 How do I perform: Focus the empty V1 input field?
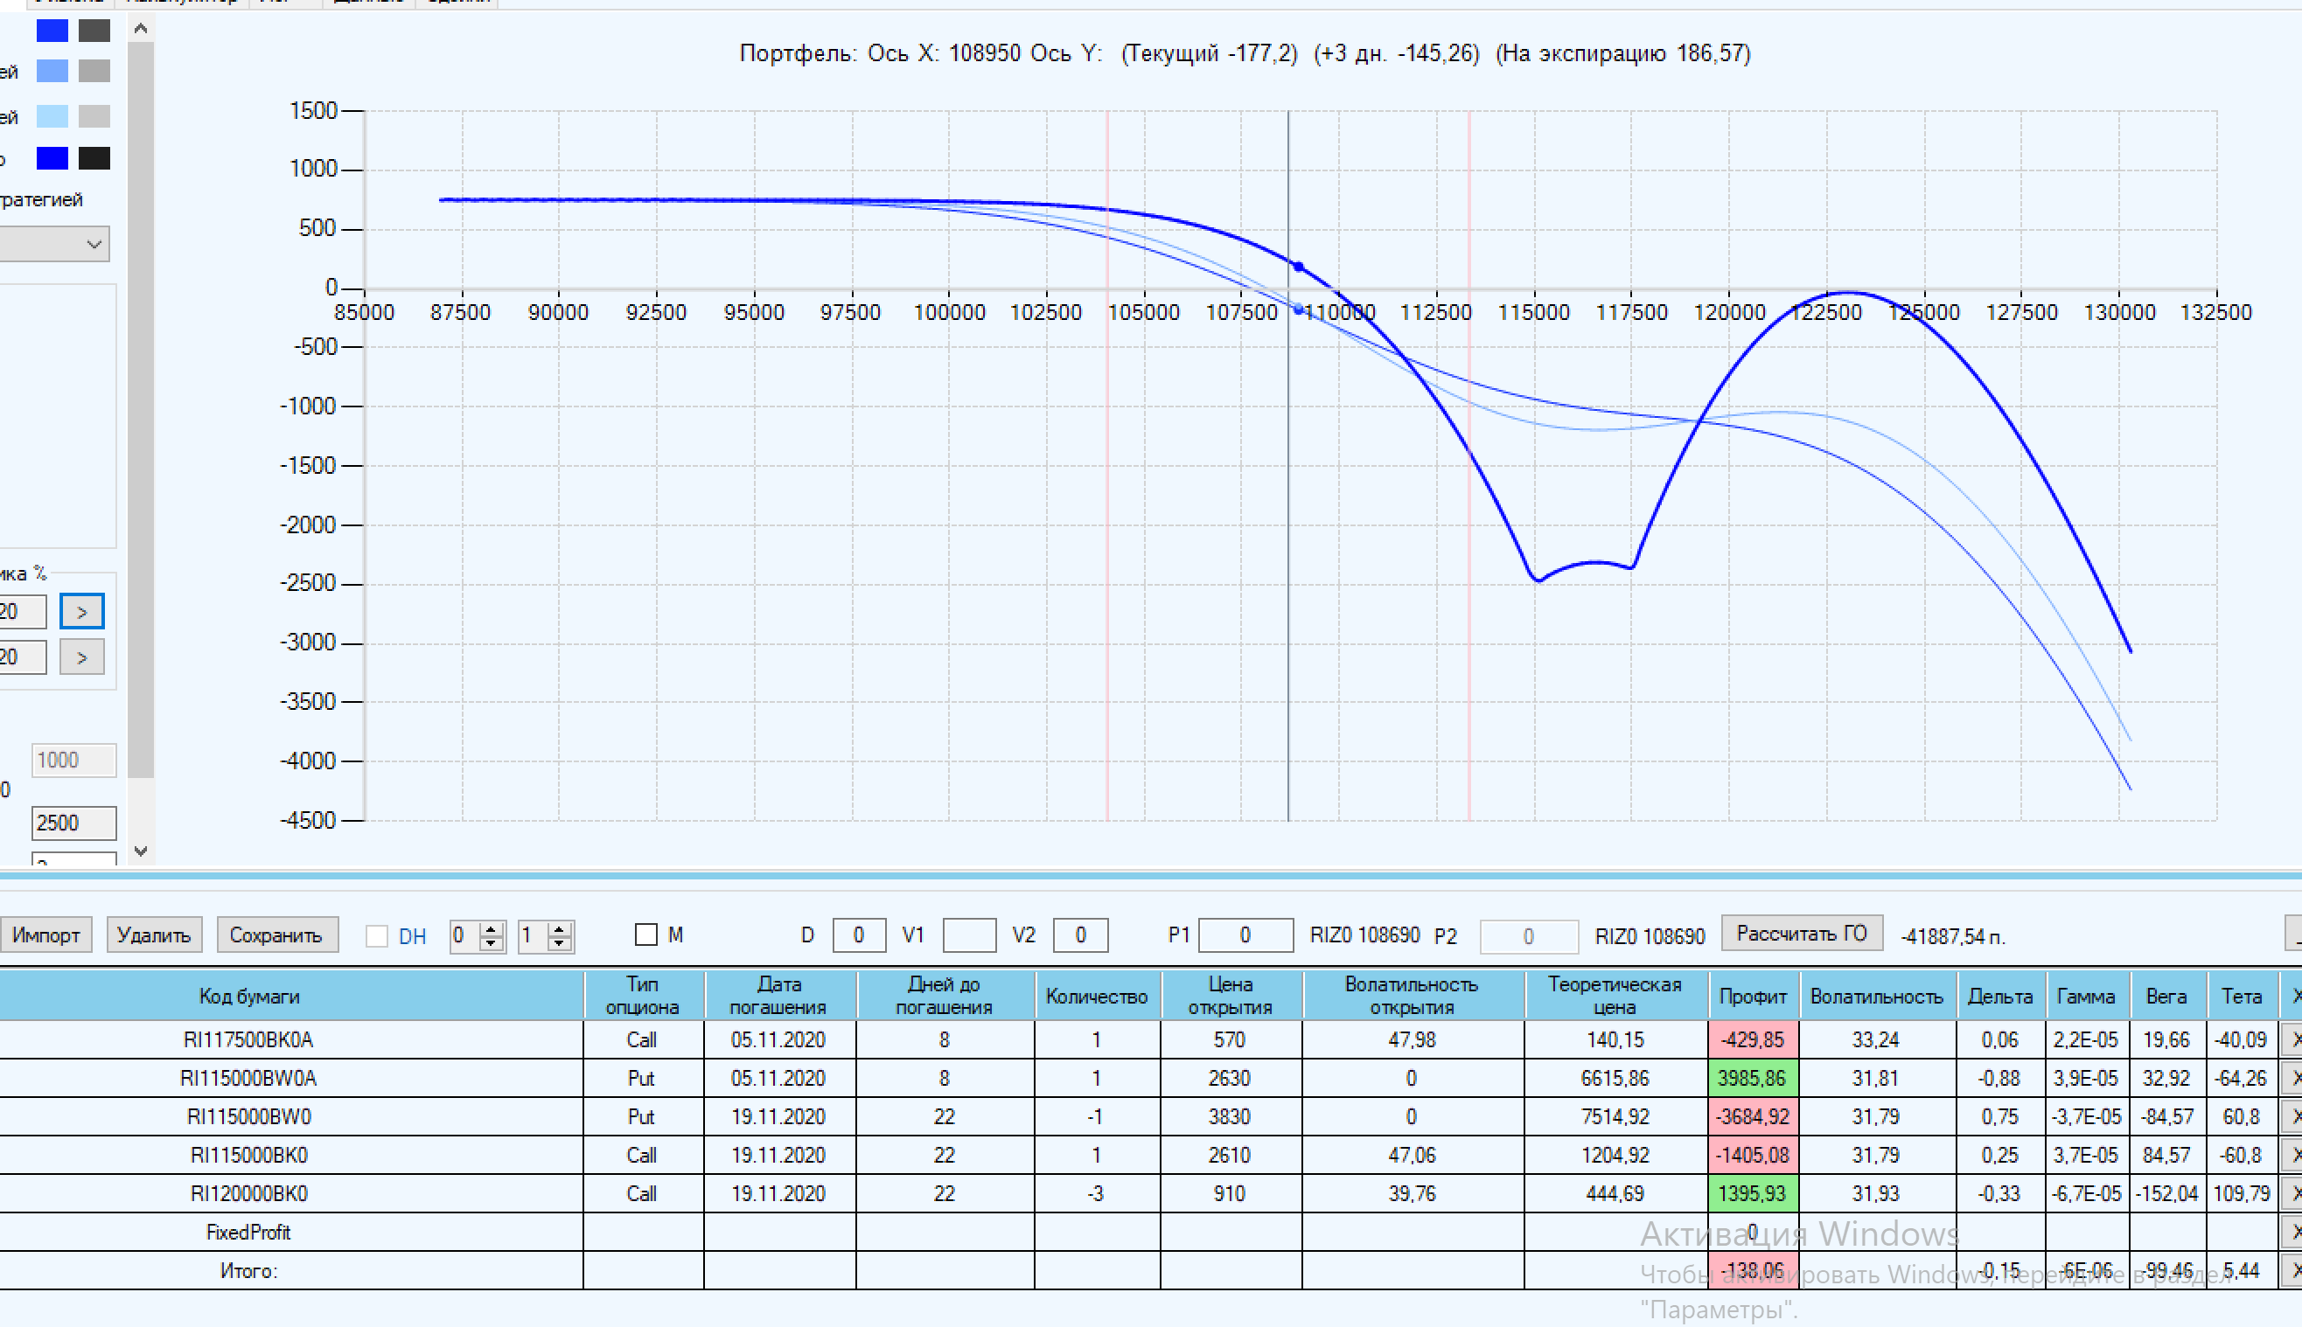[968, 935]
